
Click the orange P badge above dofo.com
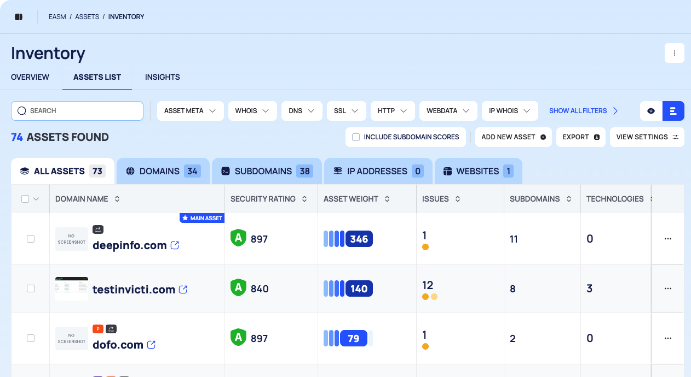(x=98, y=329)
